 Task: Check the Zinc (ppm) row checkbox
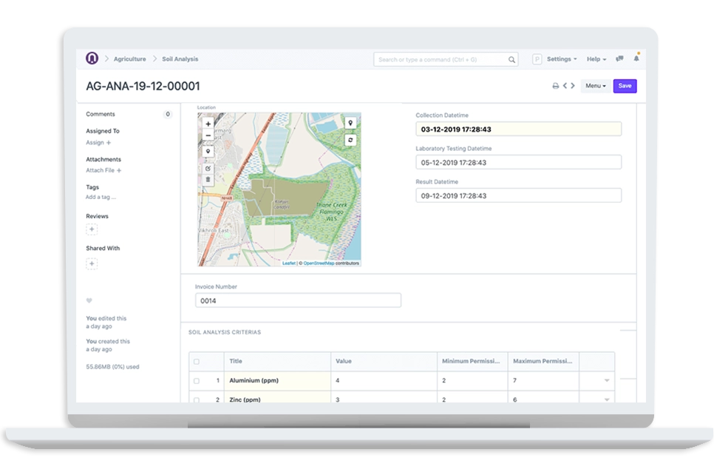[x=197, y=400]
